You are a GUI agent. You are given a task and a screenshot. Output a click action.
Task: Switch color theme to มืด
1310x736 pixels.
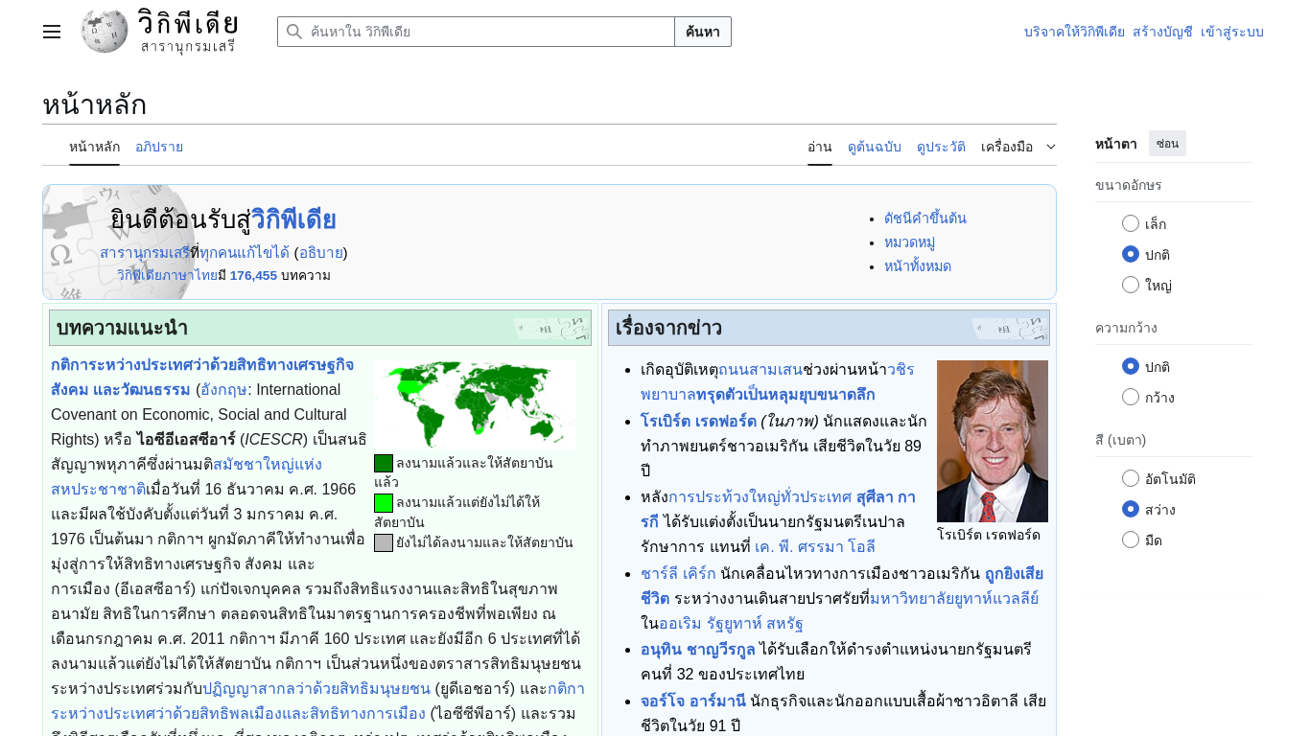(x=1131, y=540)
